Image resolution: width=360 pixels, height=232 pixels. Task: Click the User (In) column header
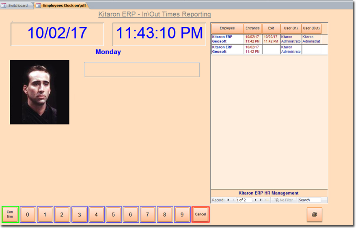pos(291,28)
